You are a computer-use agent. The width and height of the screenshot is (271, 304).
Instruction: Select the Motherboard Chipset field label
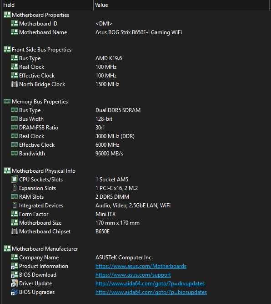click(x=45, y=232)
